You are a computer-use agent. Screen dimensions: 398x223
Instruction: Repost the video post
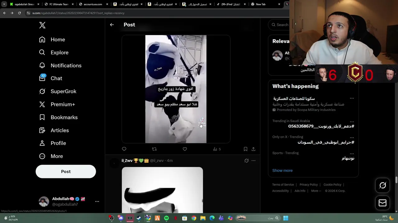click(154, 149)
